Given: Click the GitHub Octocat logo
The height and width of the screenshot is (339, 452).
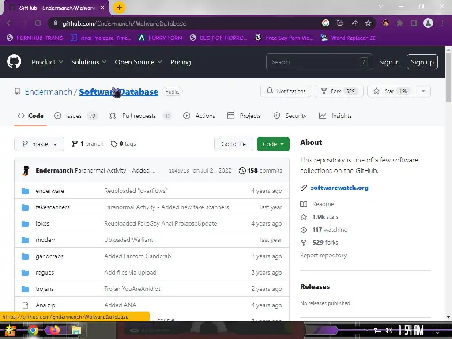Looking at the screenshot, I should pos(14,61).
